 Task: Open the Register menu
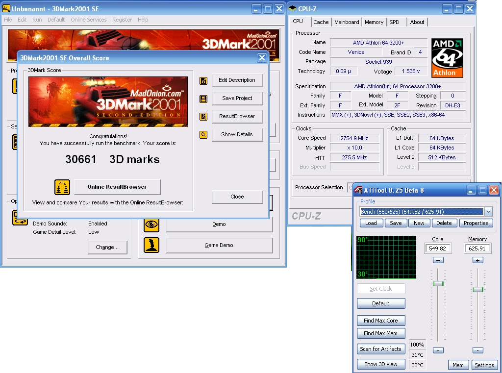[122, 20]
